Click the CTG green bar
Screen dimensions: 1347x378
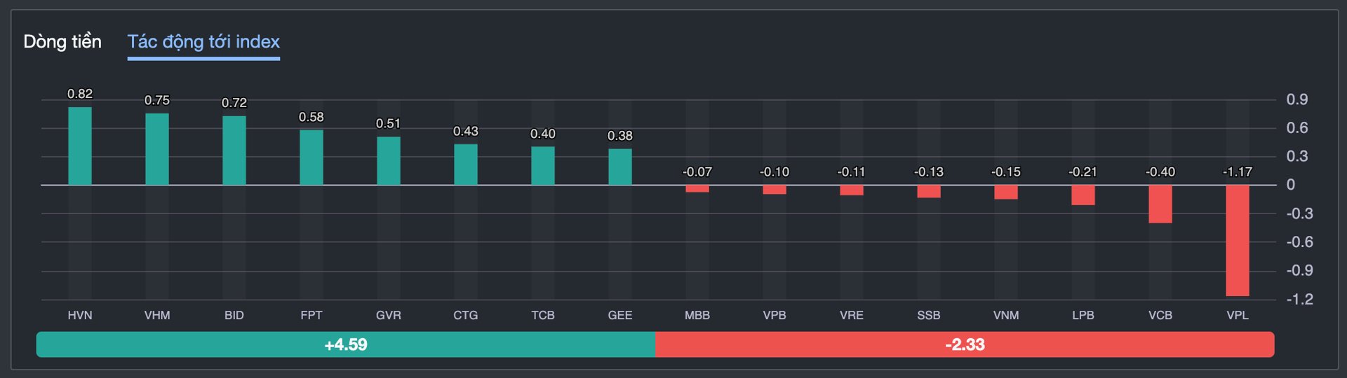click(x=466, y=164)
